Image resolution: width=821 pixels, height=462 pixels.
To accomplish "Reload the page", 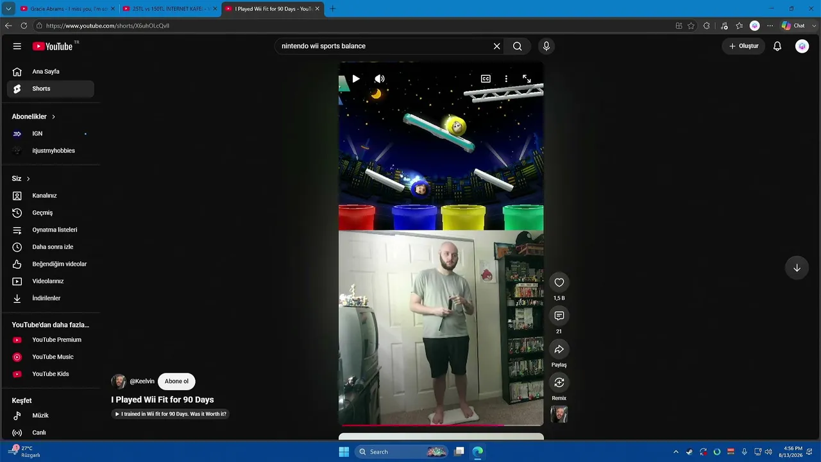I will tap(24, 26).
